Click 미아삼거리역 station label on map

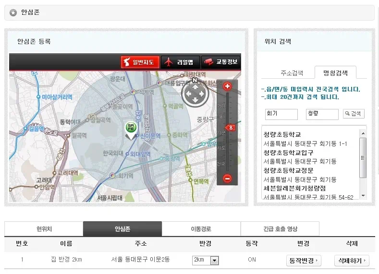click(x=57, y=97)
